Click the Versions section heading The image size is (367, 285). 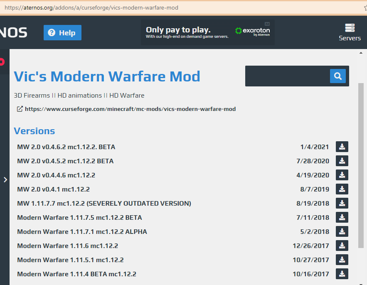coord(34,131)
